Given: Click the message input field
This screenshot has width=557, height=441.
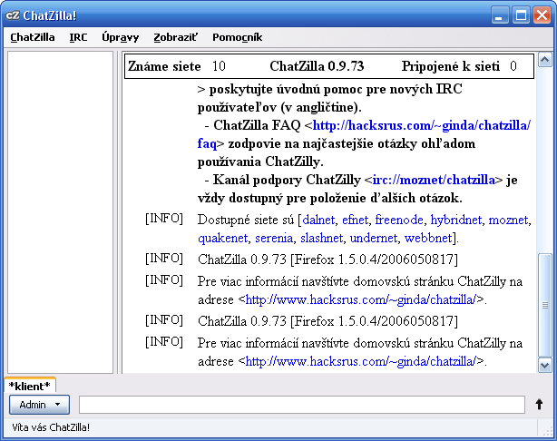Looking at the screenshot, I should pyautogui.click(x=301, y=405).
